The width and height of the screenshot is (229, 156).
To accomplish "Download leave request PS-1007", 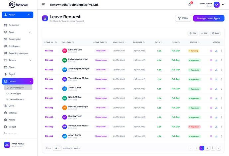I will click(216, 60).
